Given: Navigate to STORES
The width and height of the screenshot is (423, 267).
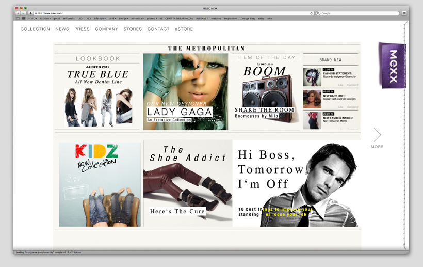Looking at the screenshot, I should (x=133, y=29).
